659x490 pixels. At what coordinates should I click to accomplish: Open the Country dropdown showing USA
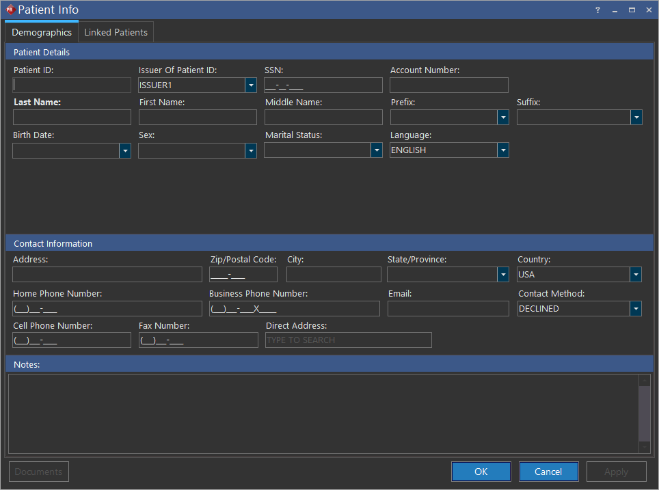tap(636, 275)
